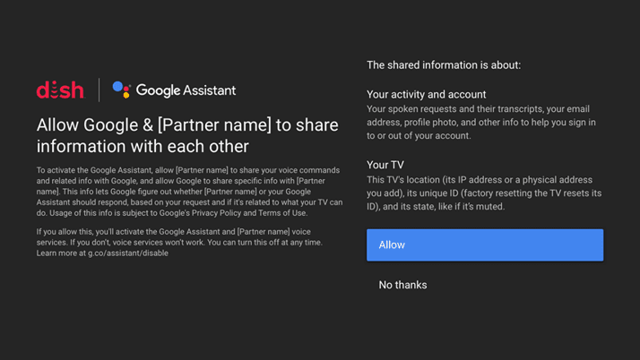Click the blue Allow button
Image resolution: width=640 pixels, height=360 pixels.
[x=485, y=245]
